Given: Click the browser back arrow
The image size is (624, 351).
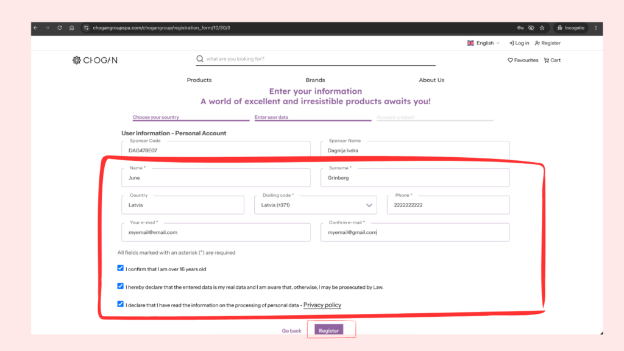Looking at the screenshot, I should coord(36,28).
